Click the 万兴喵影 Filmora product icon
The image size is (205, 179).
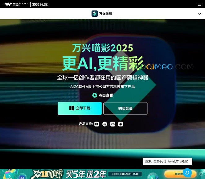(x=94, y=14)
